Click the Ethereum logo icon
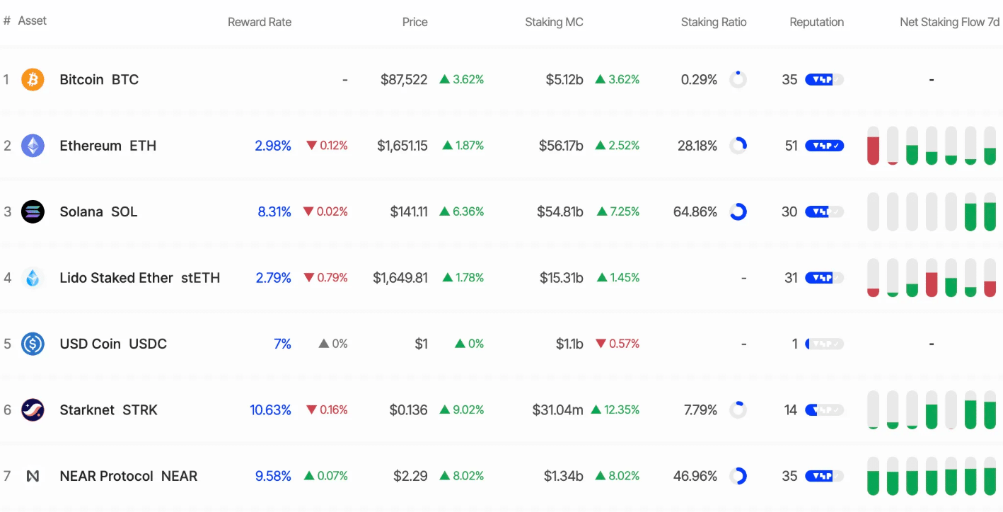This screenshot has width=1003, height=512. coord(33,146)
